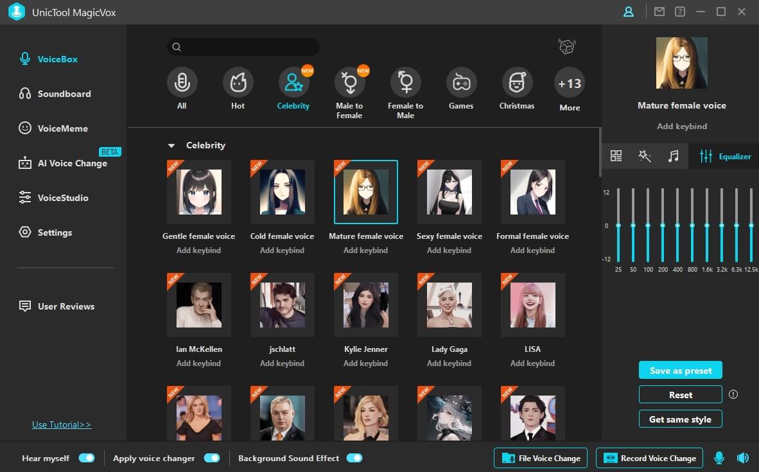Screen dimensions: 759x472
Task: Open the VoiceBox section
Action: coord(48,59)
